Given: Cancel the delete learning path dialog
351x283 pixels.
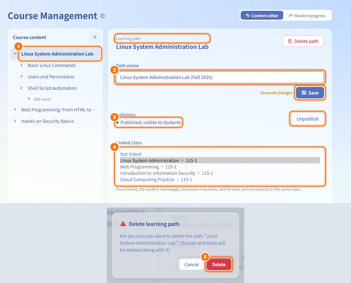Looking at the screenshot, I should 191,265.
